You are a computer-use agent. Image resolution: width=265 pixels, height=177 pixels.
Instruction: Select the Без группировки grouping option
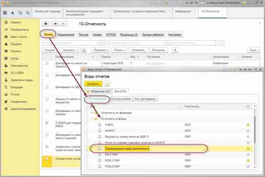click(145, 99)
